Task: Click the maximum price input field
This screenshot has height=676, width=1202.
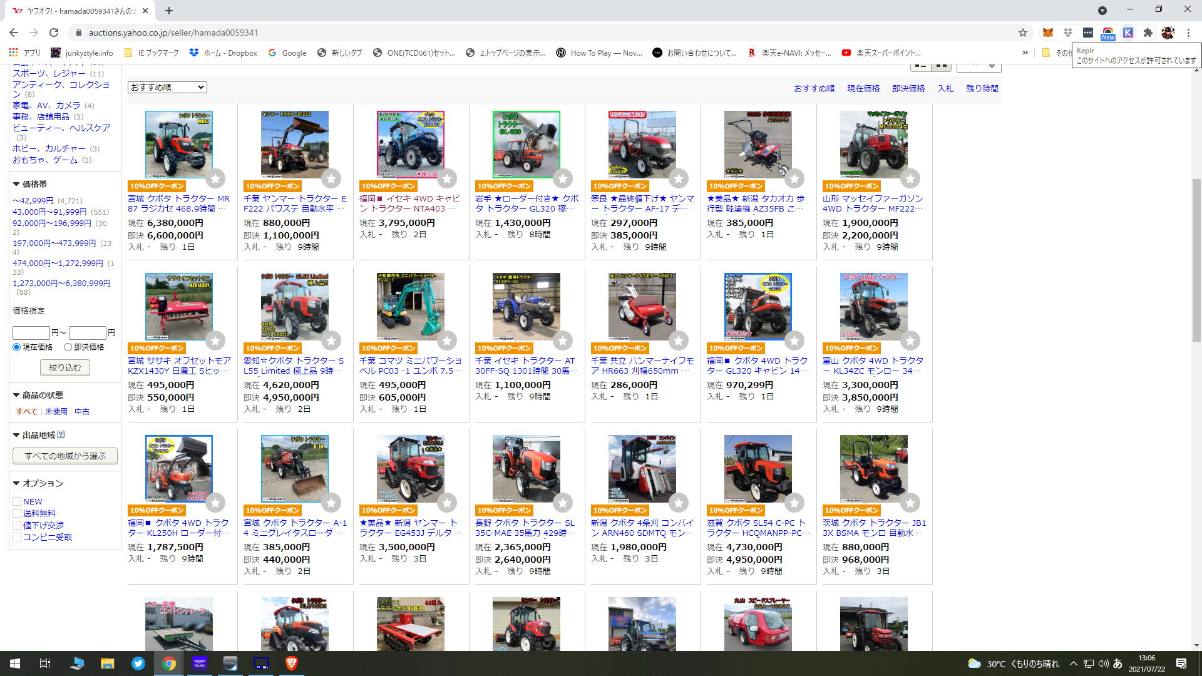Action: [x=87, y=333]
